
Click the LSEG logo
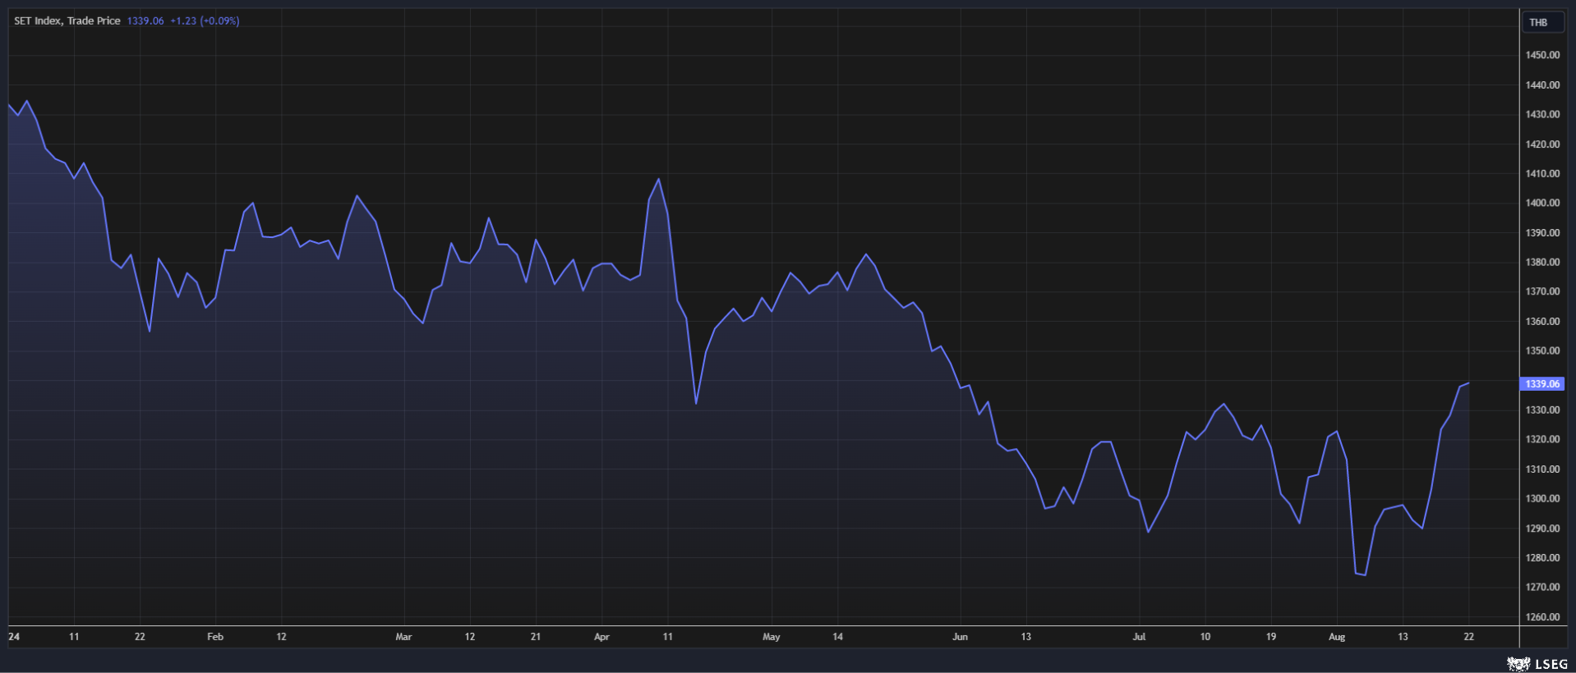click(x=1537, y=663)
